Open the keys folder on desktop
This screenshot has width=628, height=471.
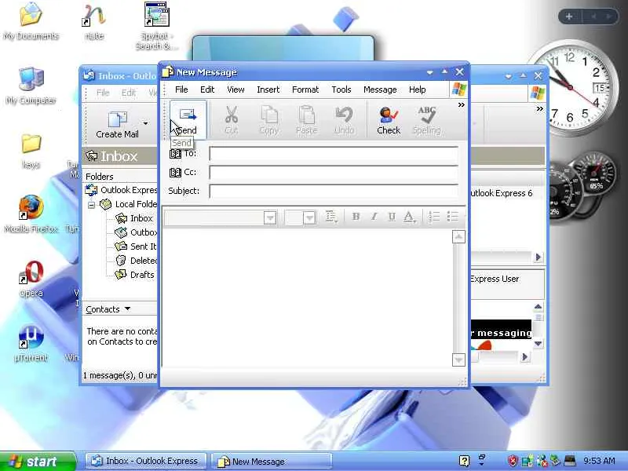pyautogui.click(x=31, y=151)
